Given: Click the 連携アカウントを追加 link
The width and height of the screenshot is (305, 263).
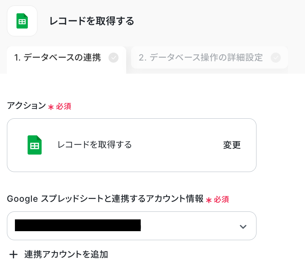Looking at the screenshot, I should pyautogui.click(x=66, y=255).
